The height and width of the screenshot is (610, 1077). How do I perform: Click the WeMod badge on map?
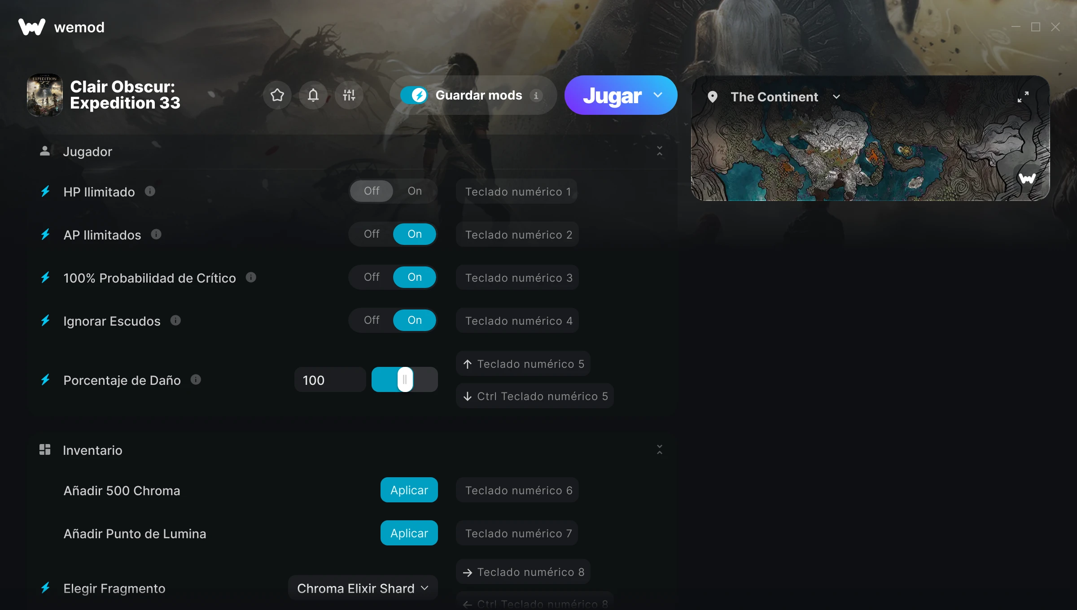(x=1027, y=178)
